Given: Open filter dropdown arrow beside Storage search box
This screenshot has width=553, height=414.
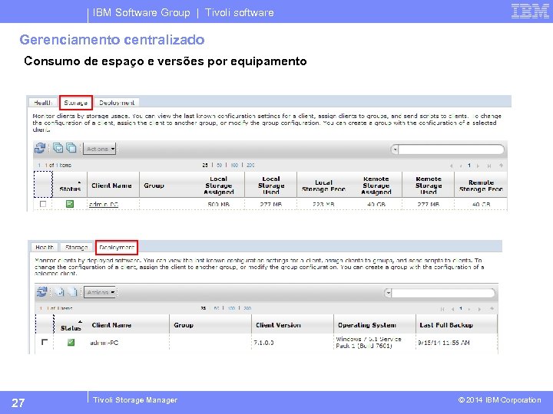Looking at the screenshot, I should pyautogui.click(x=395, y=149).
